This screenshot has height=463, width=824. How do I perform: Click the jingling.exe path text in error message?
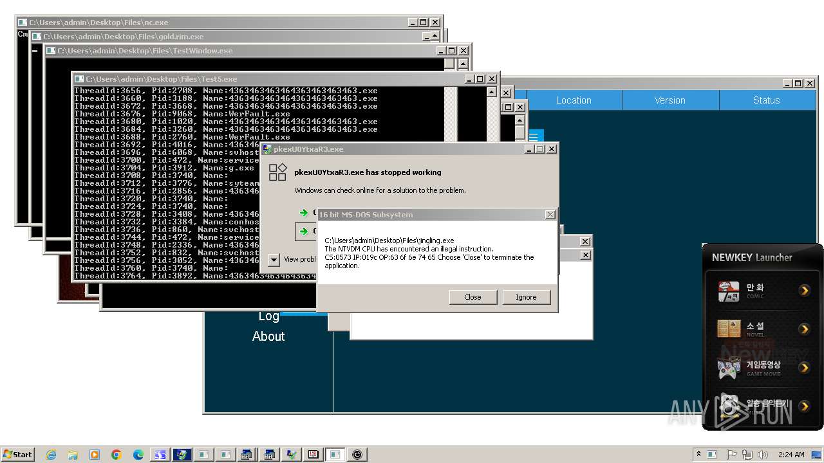point(389,241)
